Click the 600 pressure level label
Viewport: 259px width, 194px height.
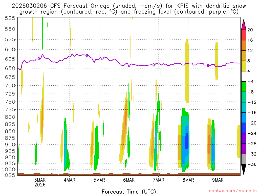click(10, 50)
